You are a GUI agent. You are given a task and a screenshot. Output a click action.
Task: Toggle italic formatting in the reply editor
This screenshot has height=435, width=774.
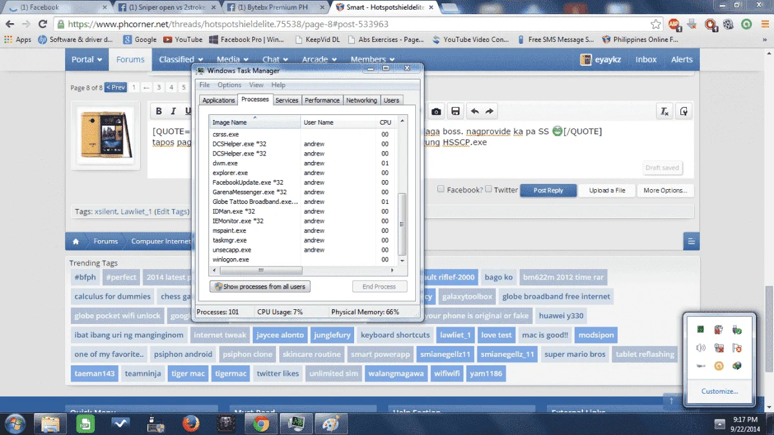coord(173,111)
